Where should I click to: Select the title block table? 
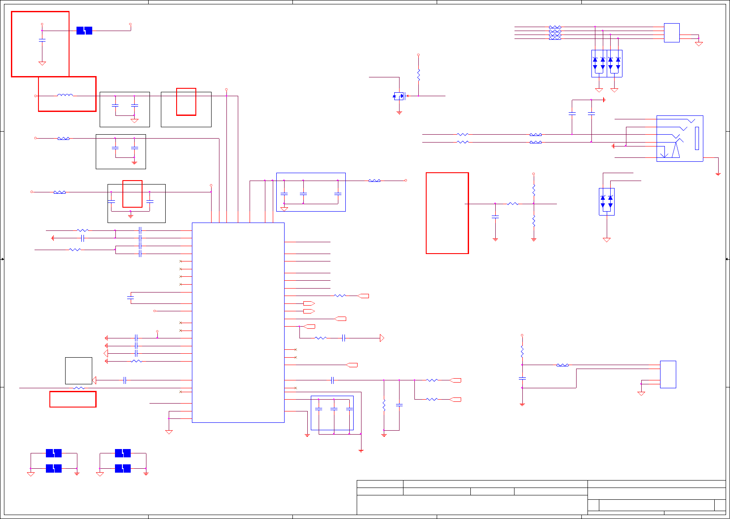(541, 498)
